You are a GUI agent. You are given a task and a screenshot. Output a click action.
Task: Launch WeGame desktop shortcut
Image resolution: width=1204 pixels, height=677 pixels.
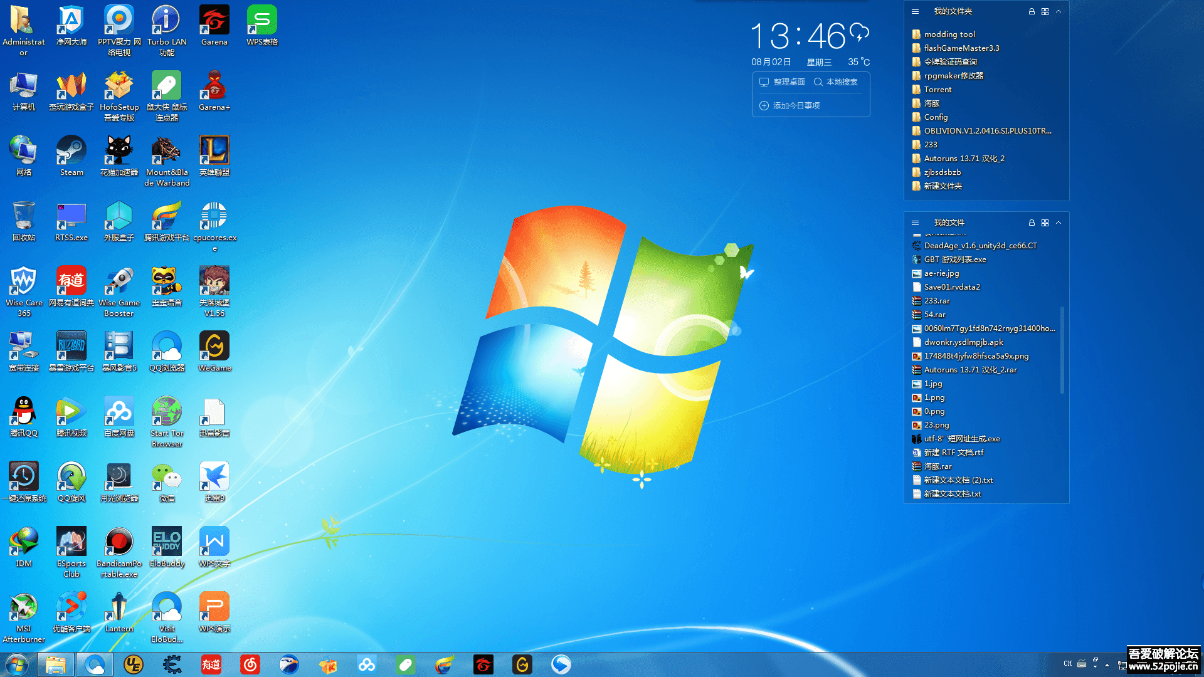pos(214,352)
